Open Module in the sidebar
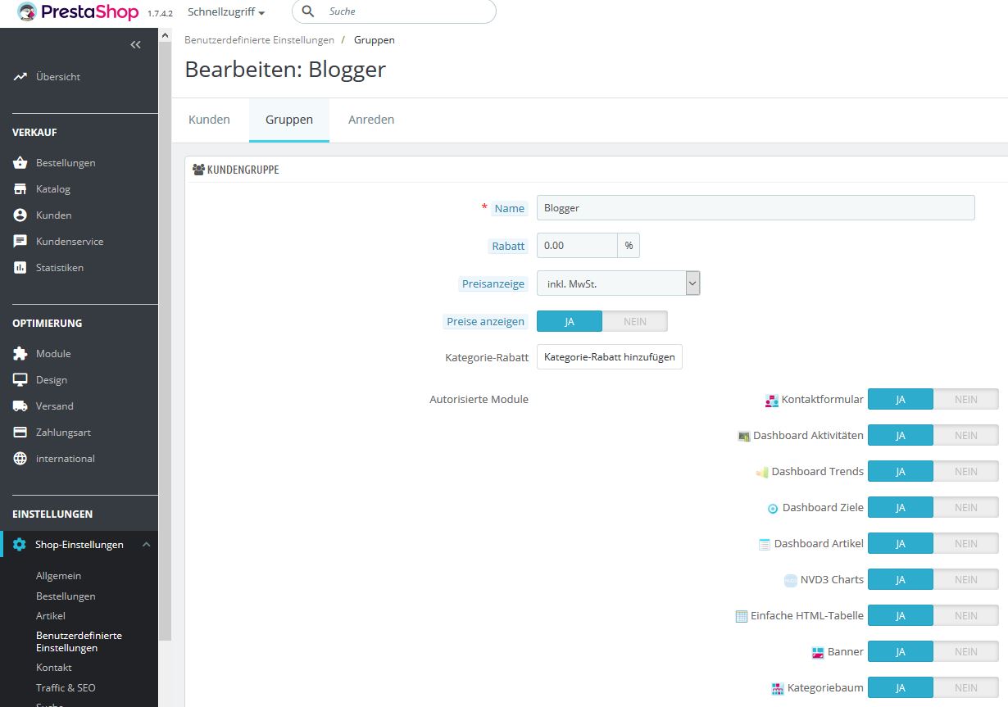1008x707 pixels. 53,354
